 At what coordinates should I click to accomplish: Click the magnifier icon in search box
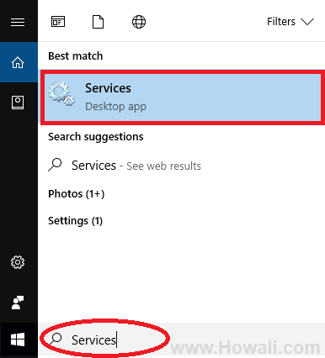click(56, 340)
